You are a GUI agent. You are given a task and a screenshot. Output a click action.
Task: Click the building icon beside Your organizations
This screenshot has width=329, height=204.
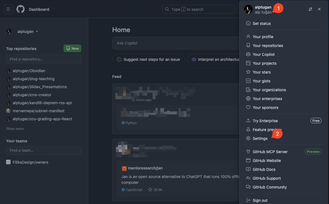(248, 90)
